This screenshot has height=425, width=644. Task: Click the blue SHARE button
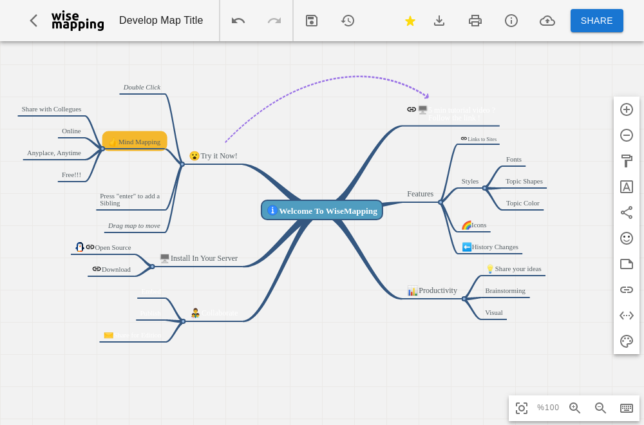(597, 21)
